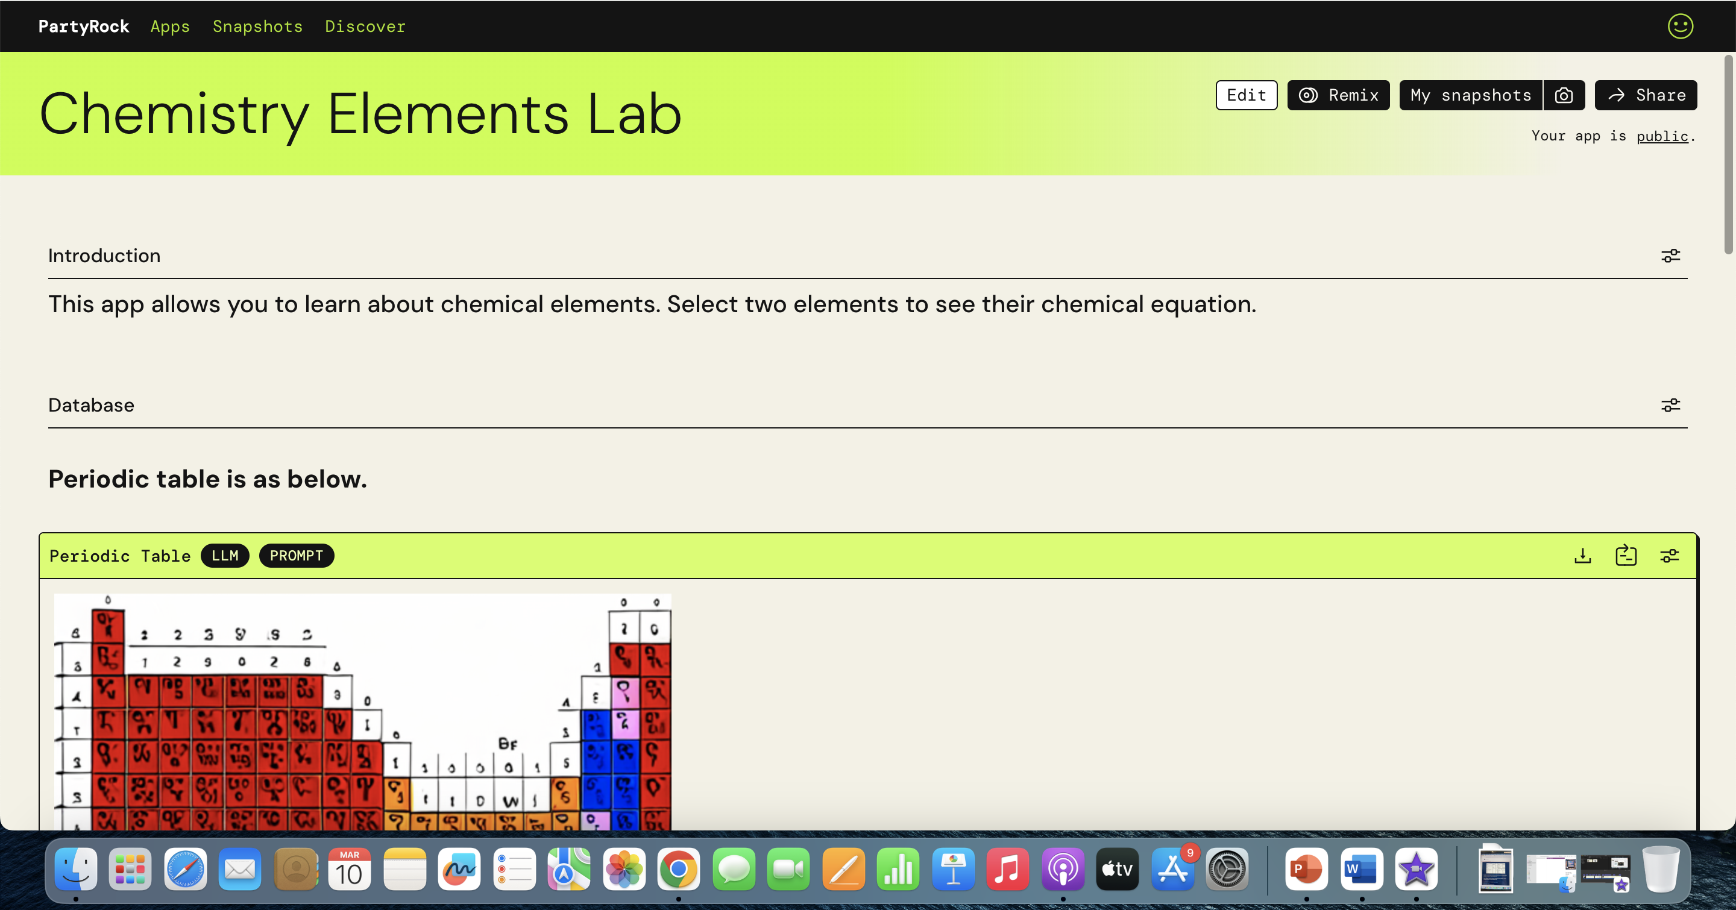Screen dimensions: 1736x910
Task: Open the Share options
Action: point(1646,95)
